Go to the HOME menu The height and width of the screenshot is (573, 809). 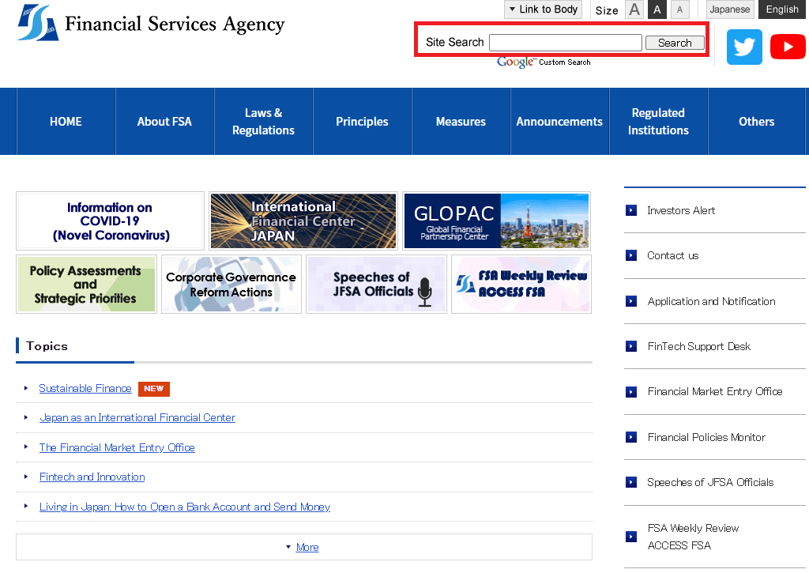click(x=66, y=121)
